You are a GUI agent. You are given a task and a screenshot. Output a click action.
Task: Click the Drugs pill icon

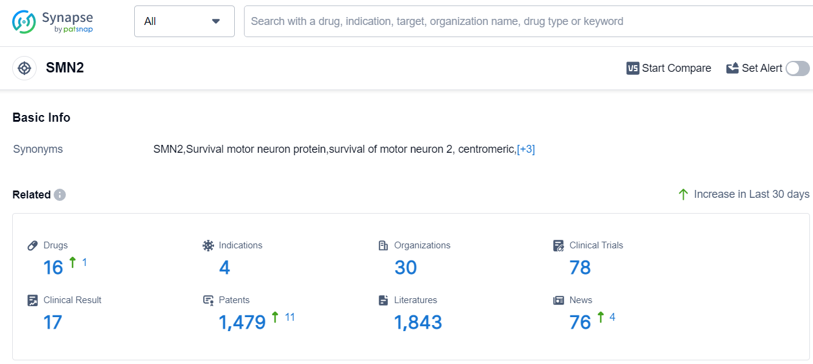pos(33,245)
